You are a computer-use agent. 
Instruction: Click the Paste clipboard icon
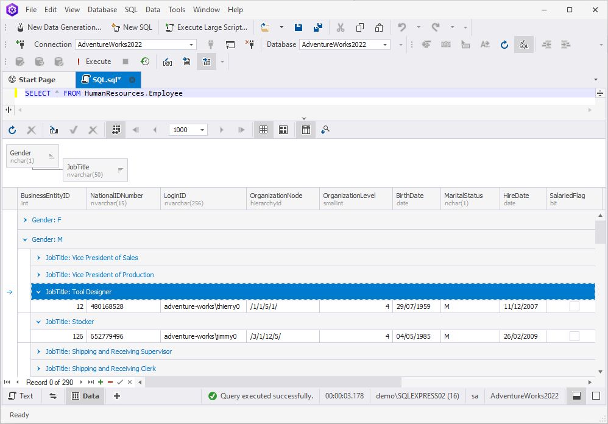[x=379, y=27]
